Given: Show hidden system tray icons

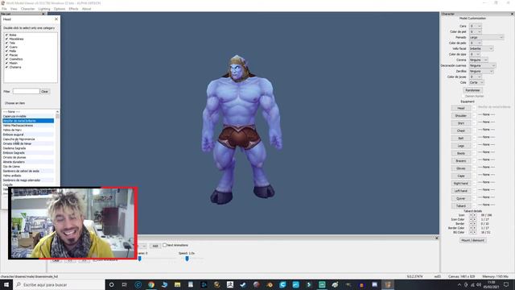Looking at the screenshot, I should (x=459, y=284).
